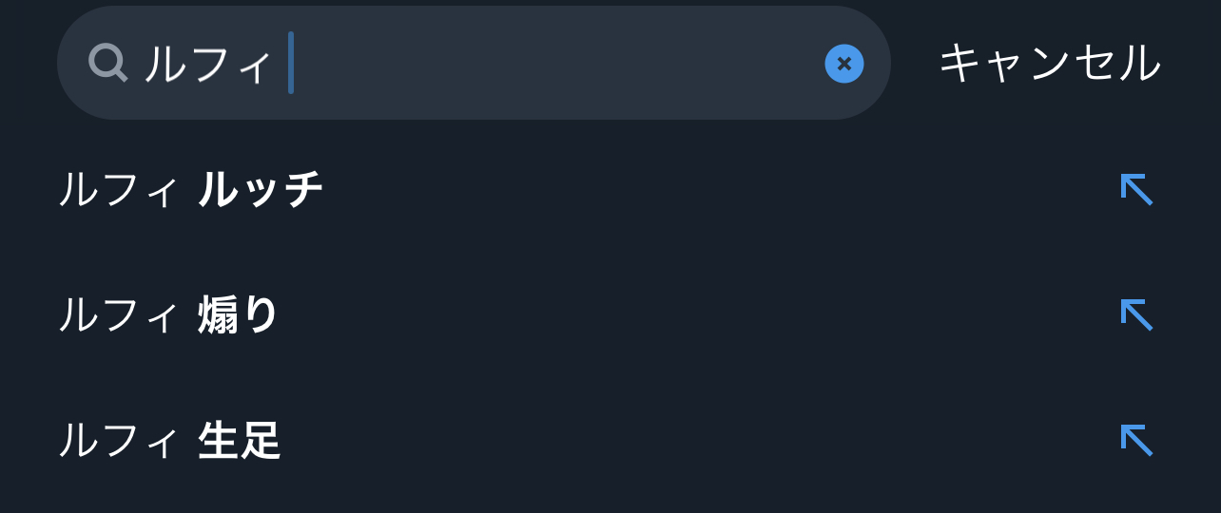The width and height of the screenshot is (1221, 513).
Task: Click the magnifying glass search icon
Action: [x=107, y=64]
